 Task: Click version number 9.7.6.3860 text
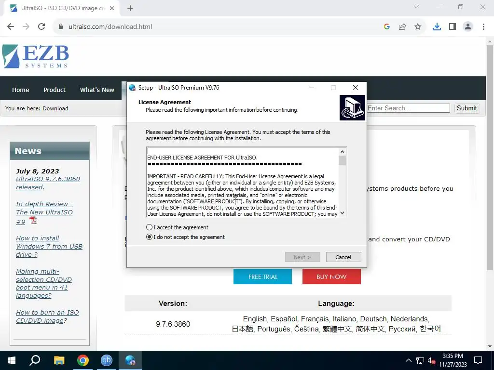pyautogui.click(x=173, y=324)
